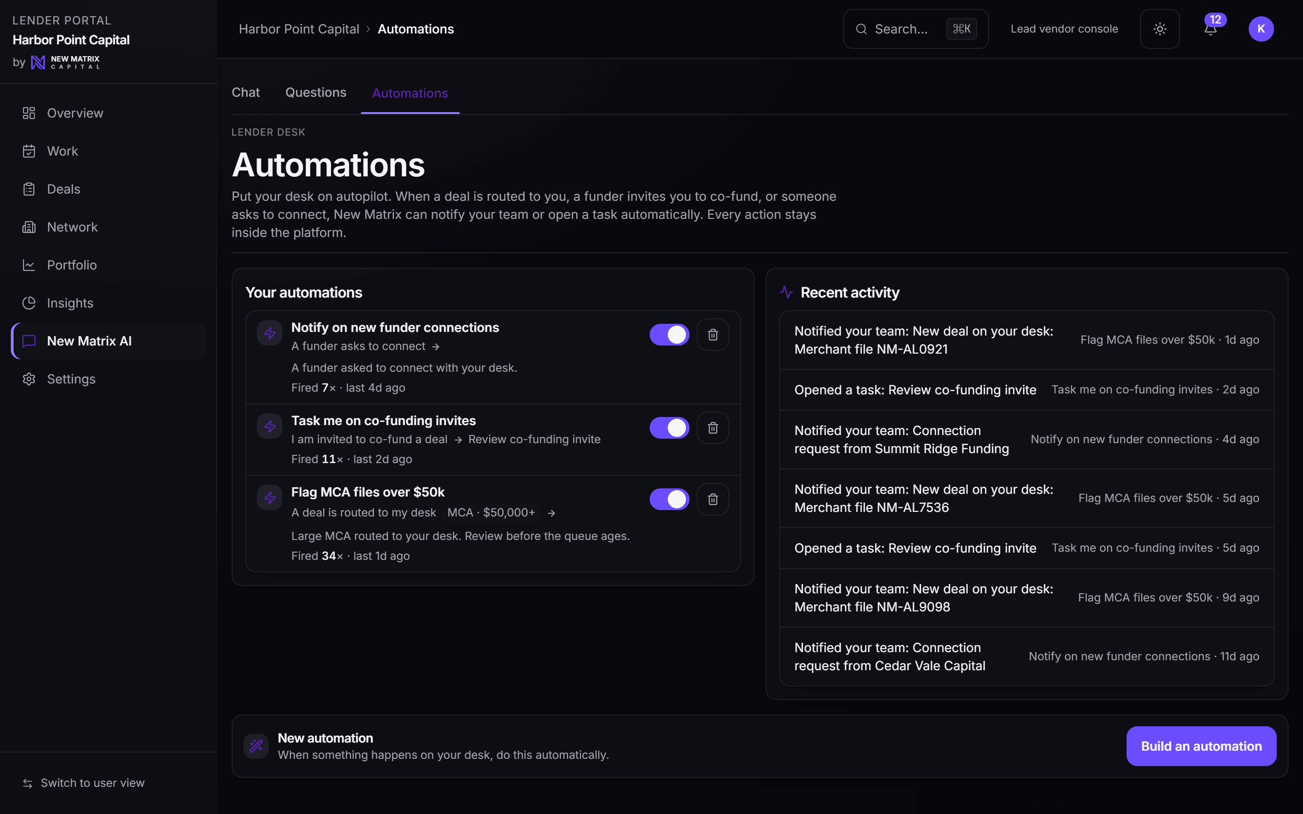This screenshot has width=1303, height=814.
Task: Delete Task me on co-funding invites automation
Action: 713,428
